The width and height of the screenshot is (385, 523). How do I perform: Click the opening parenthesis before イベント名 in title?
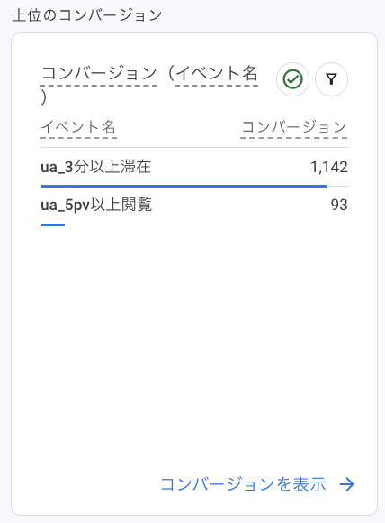point(171,73)
